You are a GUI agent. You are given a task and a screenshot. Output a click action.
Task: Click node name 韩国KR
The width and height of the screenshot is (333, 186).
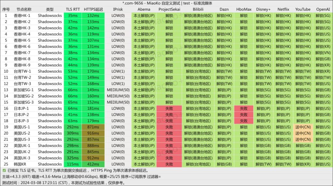pos(20,164)
